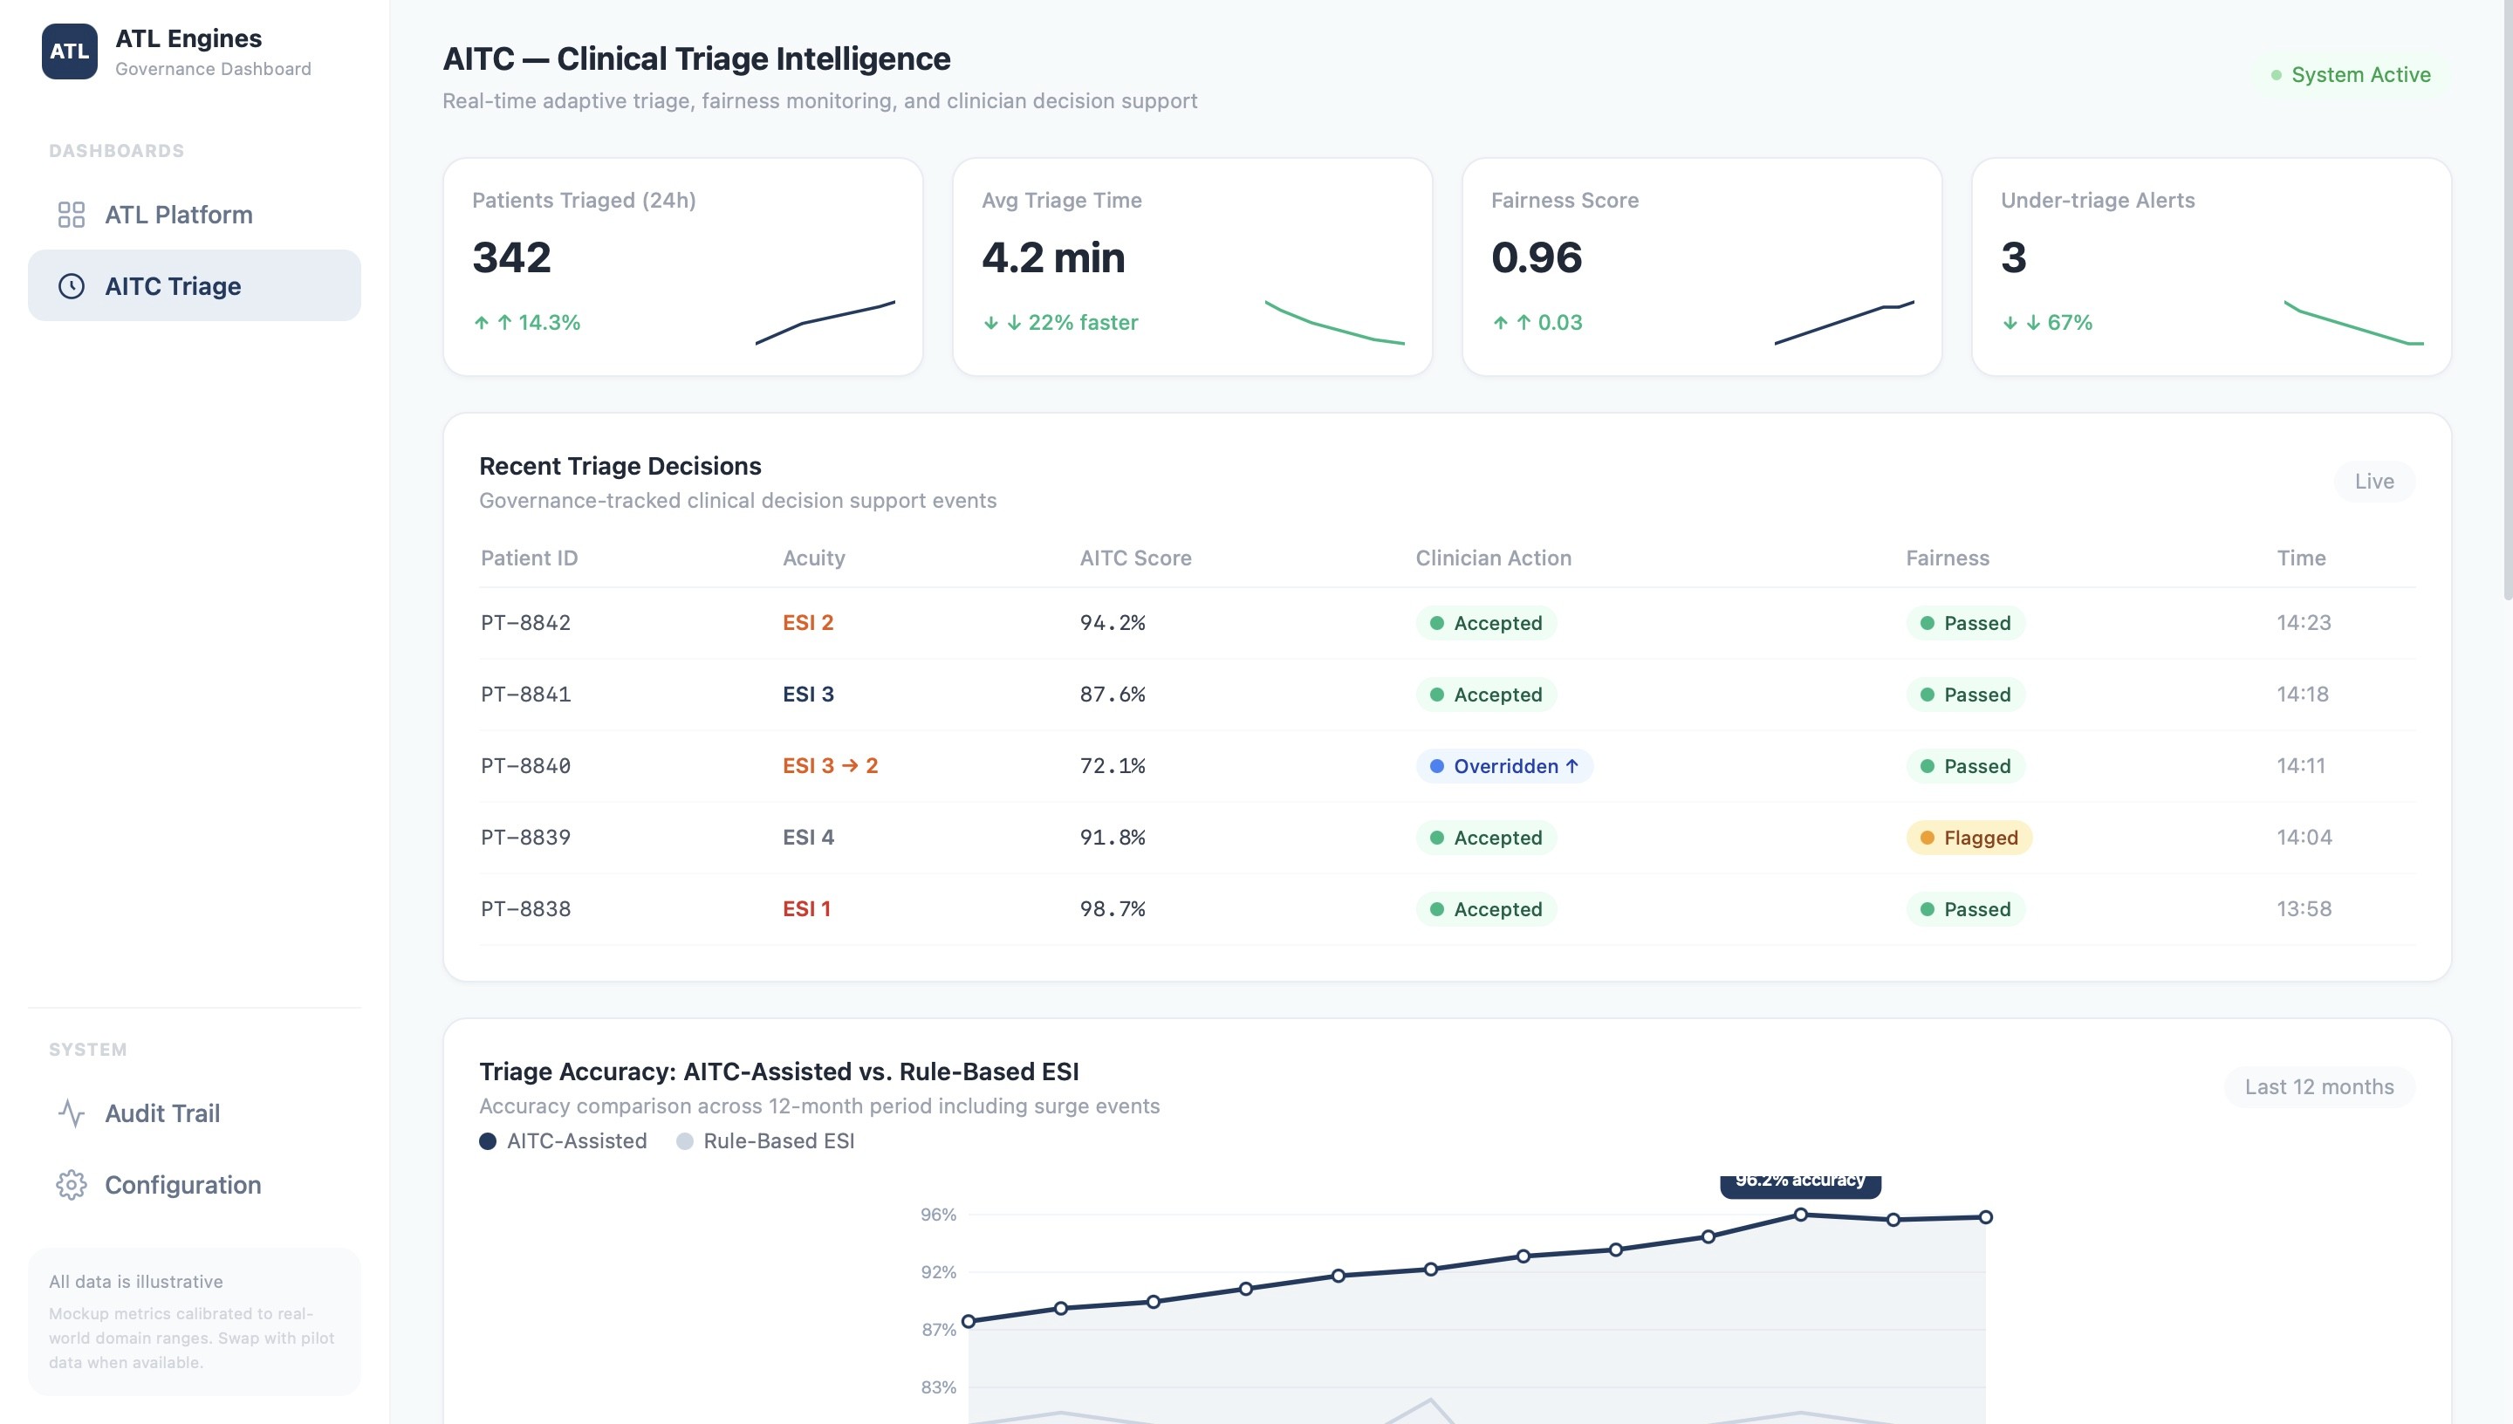Sort by the AITC Score column header
Screen dimensions: 2513x1424
(x=1134, y=558)
